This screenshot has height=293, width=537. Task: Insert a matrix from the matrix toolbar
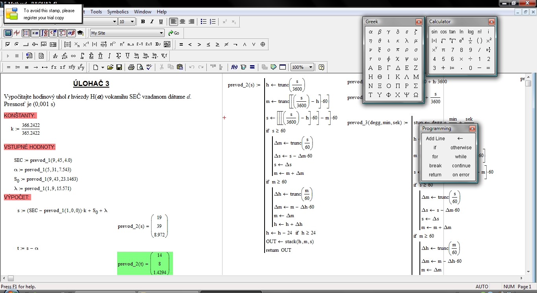point(68,44)
